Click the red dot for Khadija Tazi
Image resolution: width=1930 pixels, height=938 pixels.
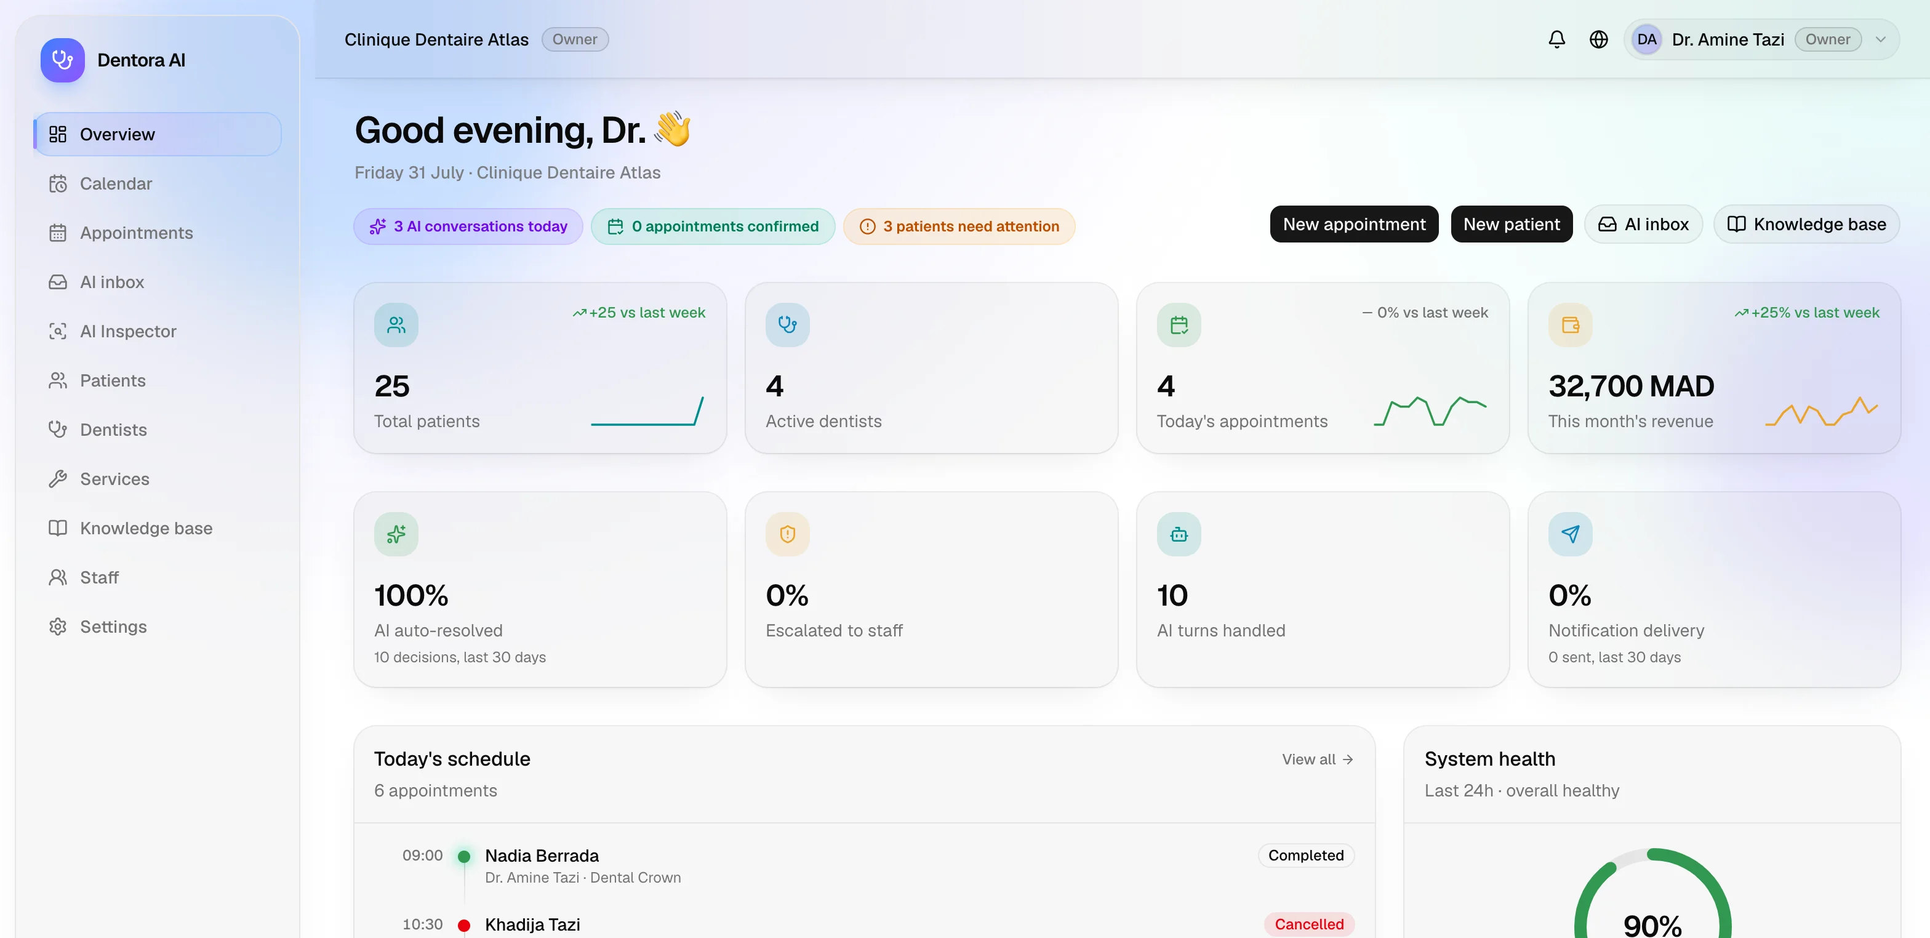[x=464, y=925]
